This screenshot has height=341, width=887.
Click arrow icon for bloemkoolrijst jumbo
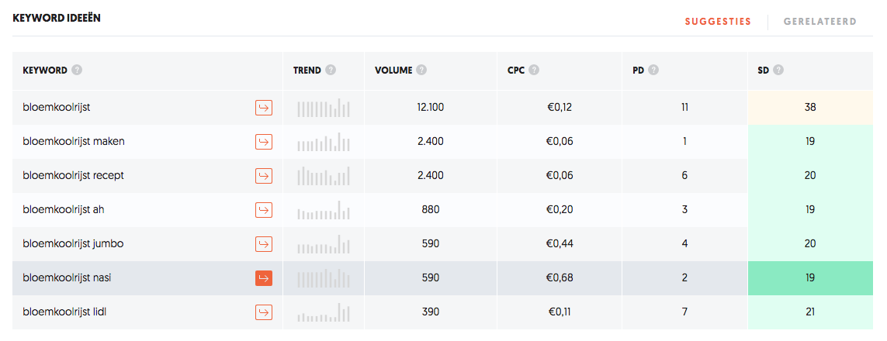click(264, 244)
